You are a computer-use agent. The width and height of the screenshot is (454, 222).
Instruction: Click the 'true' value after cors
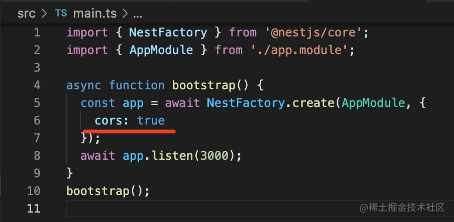[x=151, y=120]
